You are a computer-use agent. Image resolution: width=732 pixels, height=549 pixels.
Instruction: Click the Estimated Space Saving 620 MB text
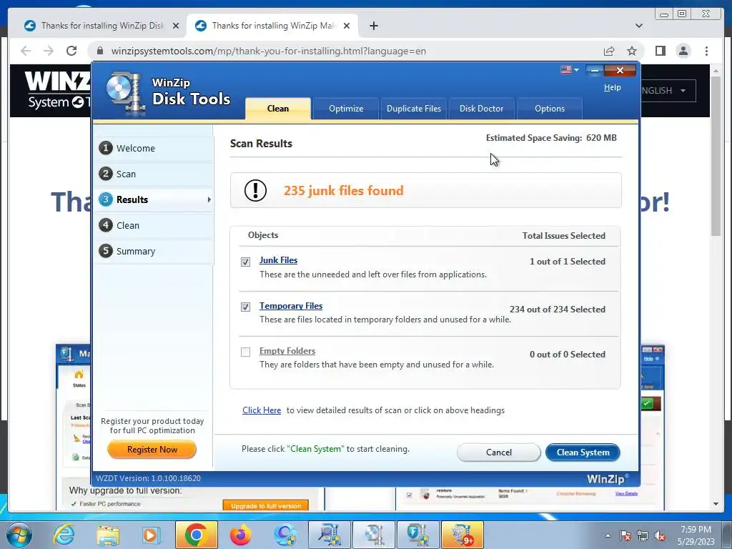tap(551, 138)
